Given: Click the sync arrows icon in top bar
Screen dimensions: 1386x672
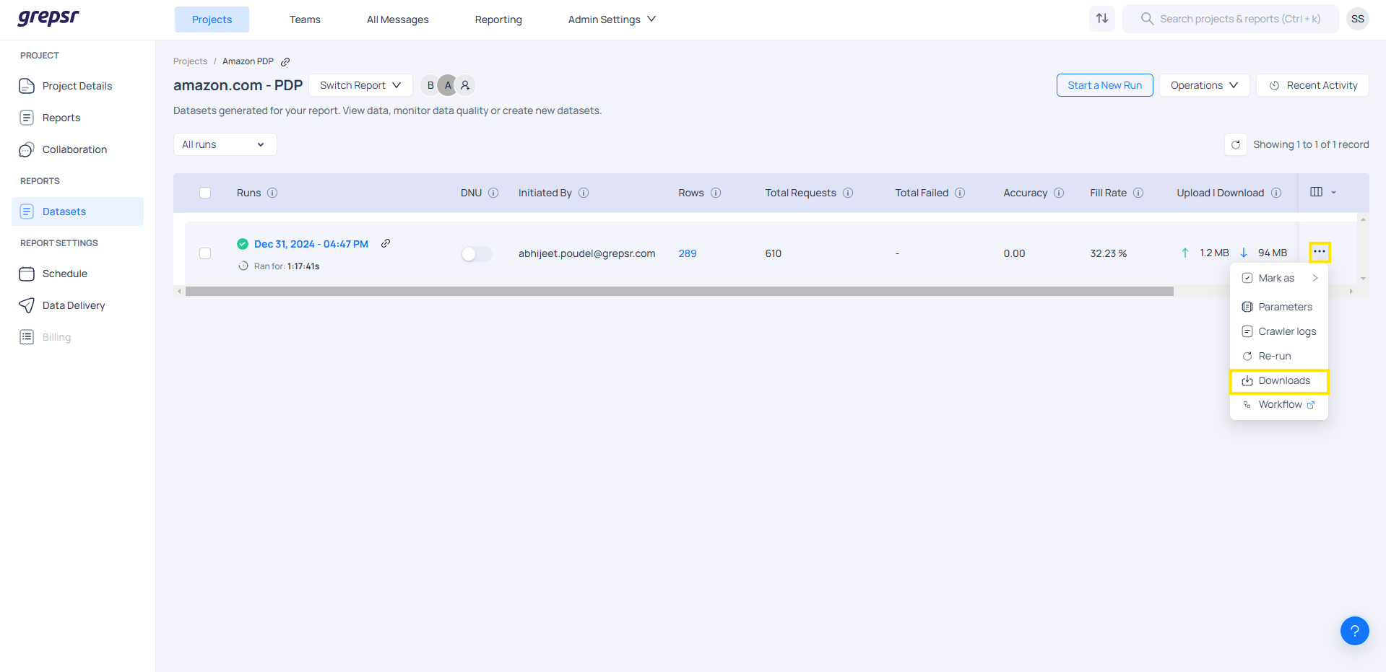Looking at the screenshot, I should click(x=1101, y=19).
